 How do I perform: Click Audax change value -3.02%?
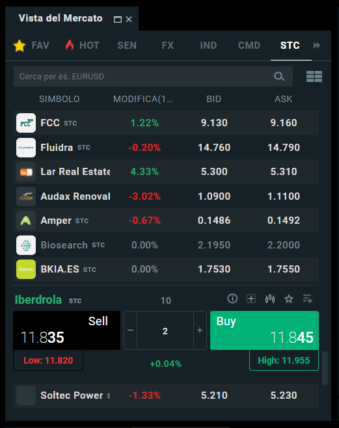tap(144, 196)
